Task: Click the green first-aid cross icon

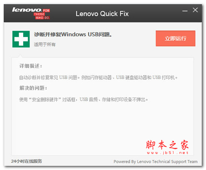Action: click(x=21, y=39)
